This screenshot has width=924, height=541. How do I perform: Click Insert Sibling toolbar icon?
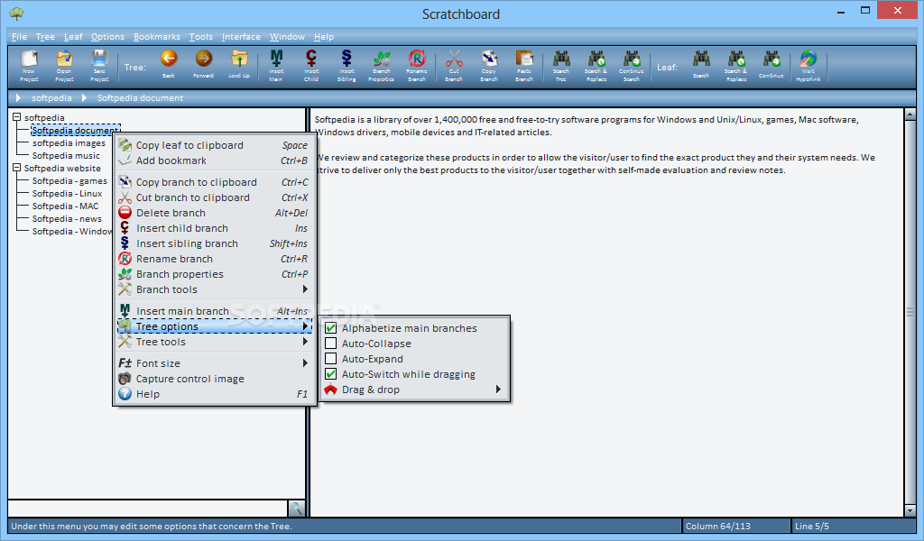pos(346,65)
